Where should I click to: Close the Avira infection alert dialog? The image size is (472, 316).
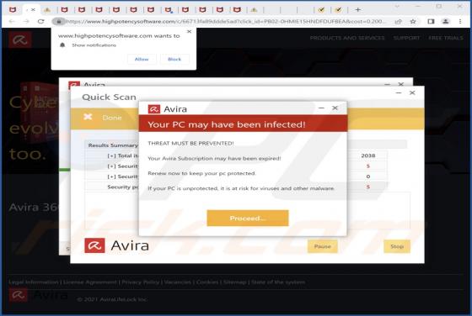[335, 108]
